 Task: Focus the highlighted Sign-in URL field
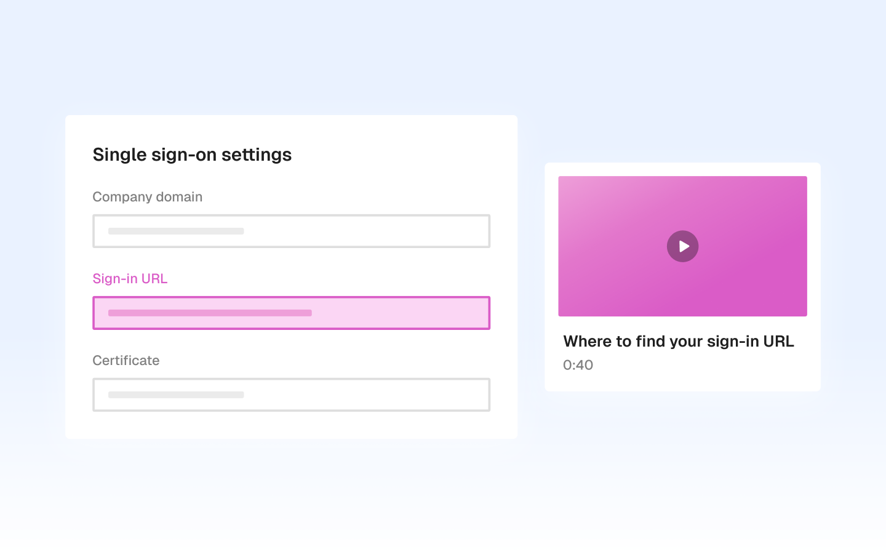pyautogui.click(x=291, y=313)
